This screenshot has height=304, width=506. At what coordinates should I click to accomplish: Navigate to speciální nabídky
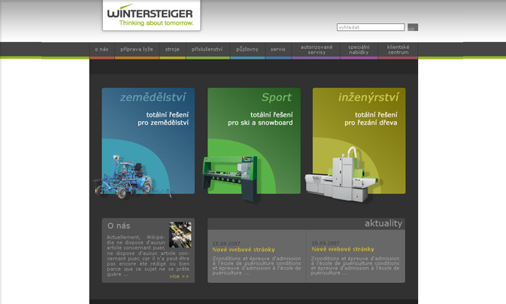tap(359, 50)
